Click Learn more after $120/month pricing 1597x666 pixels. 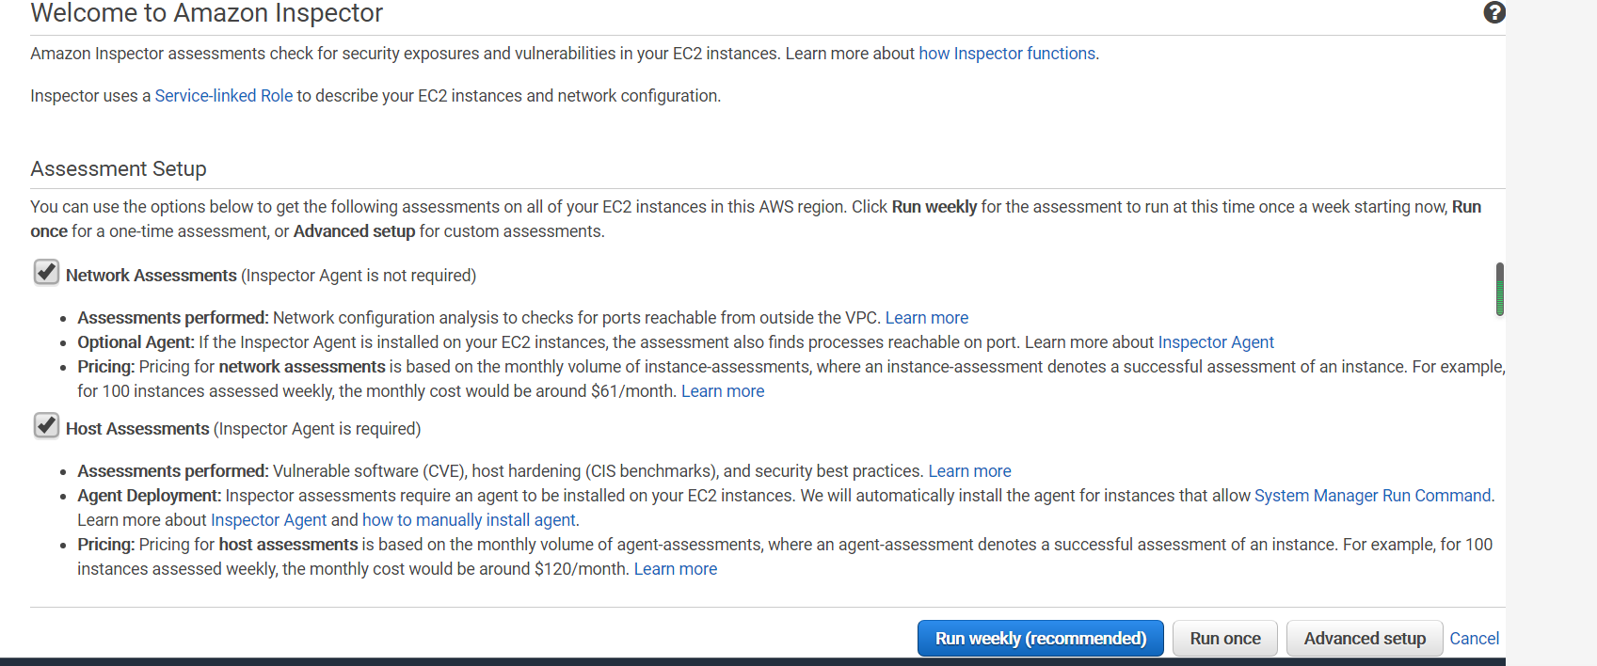point(675,569)
